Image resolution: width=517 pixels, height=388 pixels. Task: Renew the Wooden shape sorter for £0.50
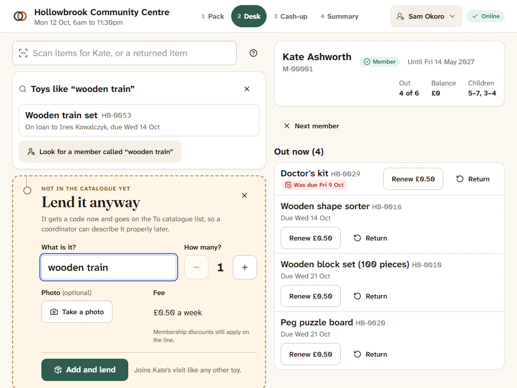tap(311, 238)
